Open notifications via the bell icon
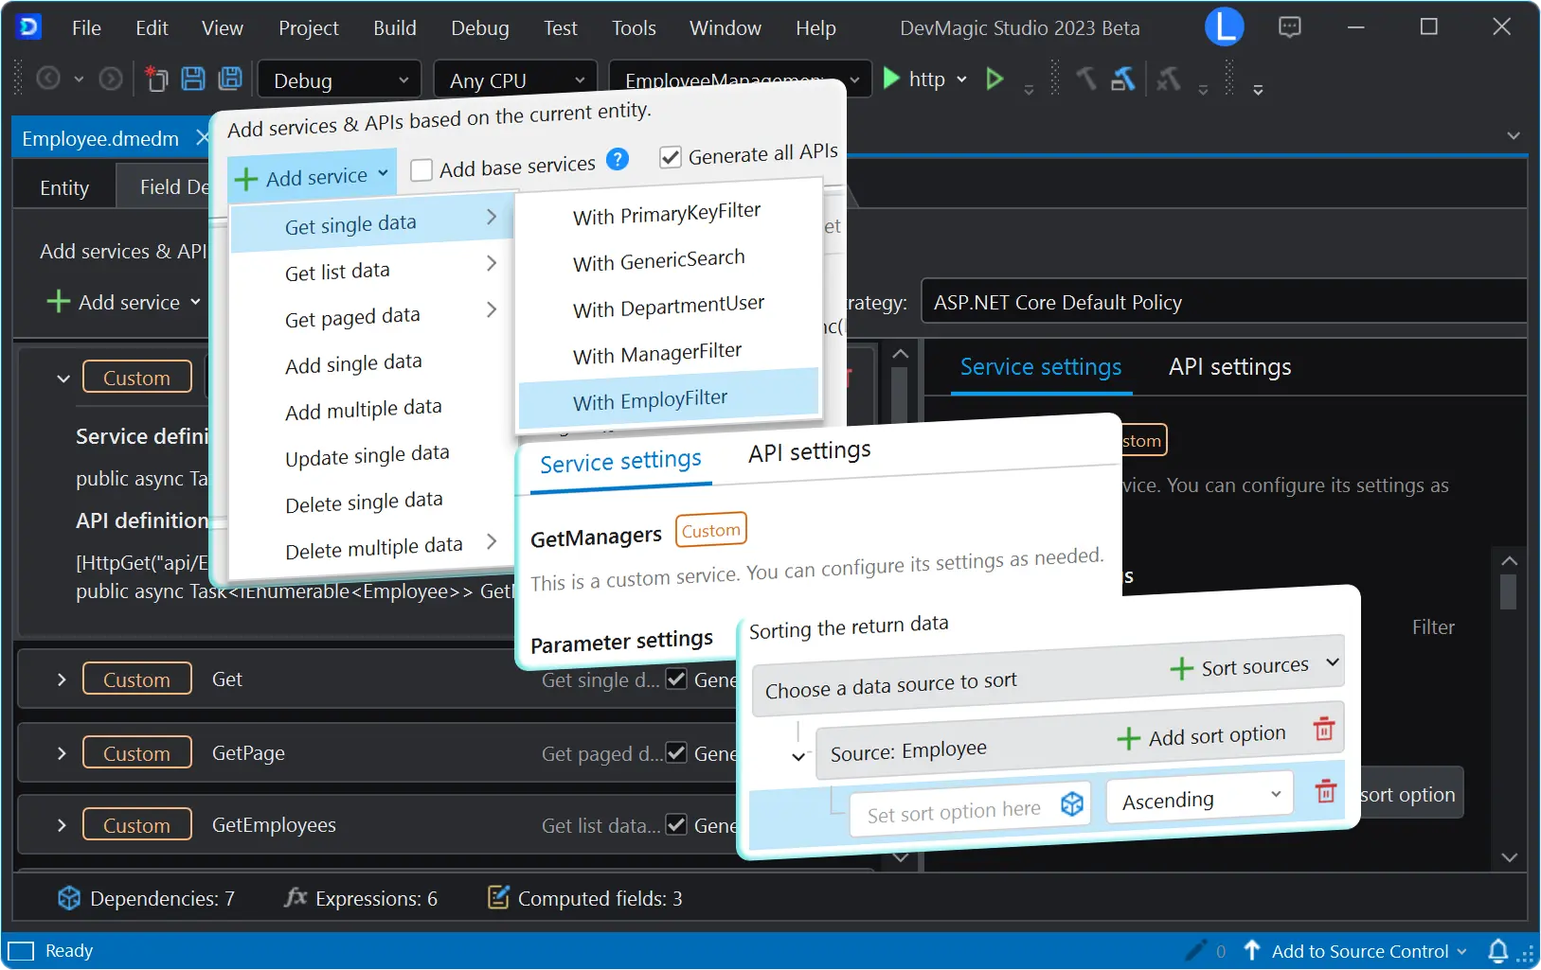This screenshot has height=970, width=1541. click(1499, 950)
